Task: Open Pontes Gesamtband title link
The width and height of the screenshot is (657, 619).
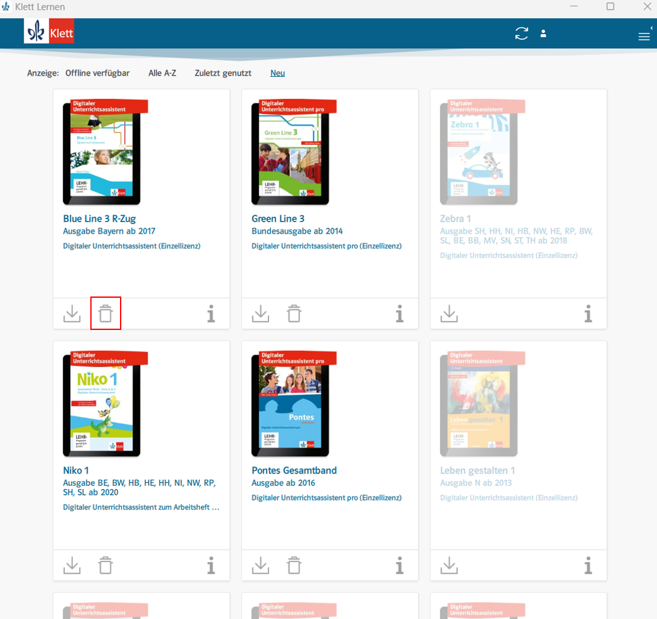Action: click(294, 470)
